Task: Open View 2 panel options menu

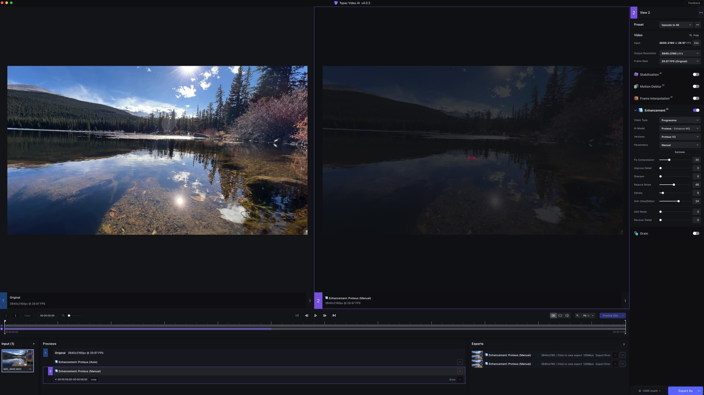Action: click(625, 301)
